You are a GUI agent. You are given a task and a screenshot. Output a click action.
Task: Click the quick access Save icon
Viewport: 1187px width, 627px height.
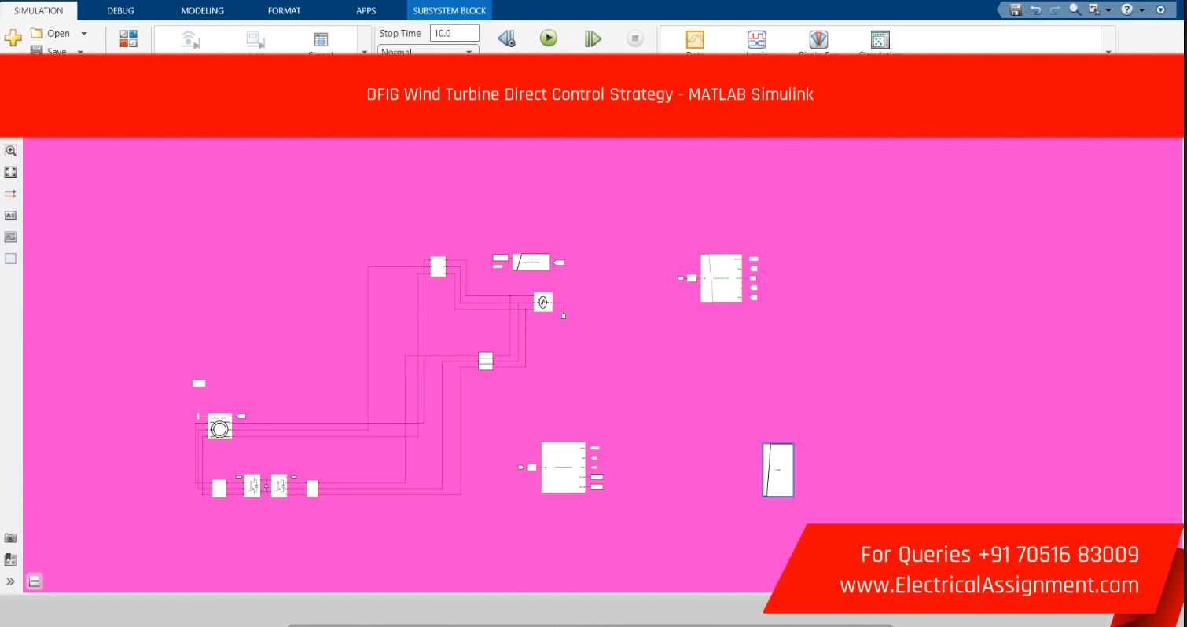(1016, 10)
